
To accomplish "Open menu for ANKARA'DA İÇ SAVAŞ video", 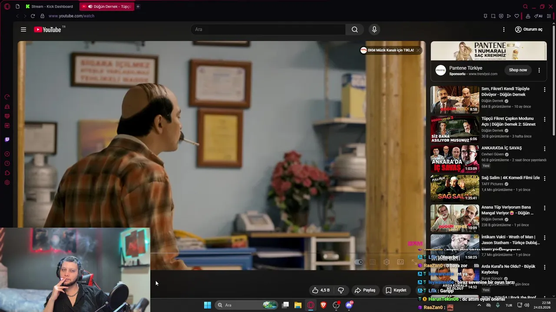I will click(545, 149).
